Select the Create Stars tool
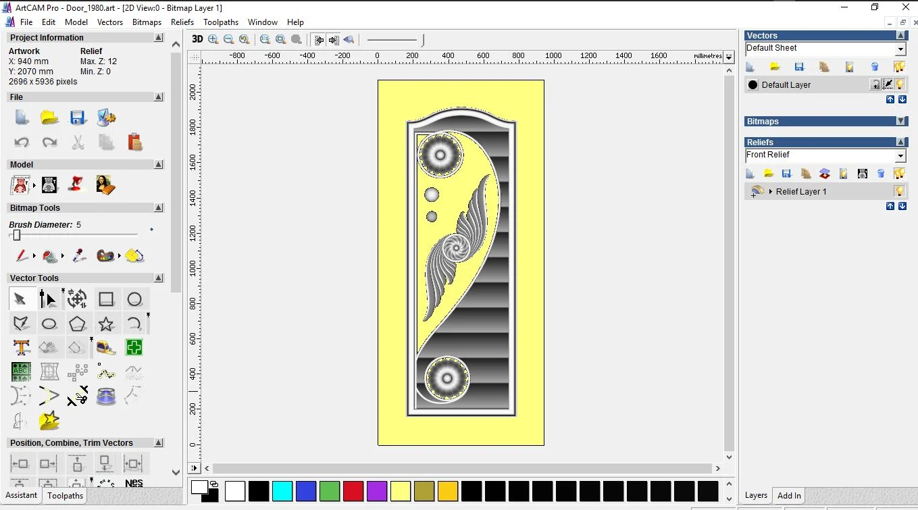The image size is (918, 510). pos(106,324)
